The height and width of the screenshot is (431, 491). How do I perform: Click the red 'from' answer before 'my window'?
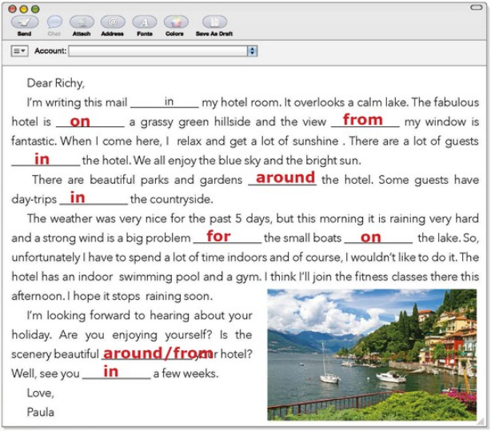coord(362,119)
